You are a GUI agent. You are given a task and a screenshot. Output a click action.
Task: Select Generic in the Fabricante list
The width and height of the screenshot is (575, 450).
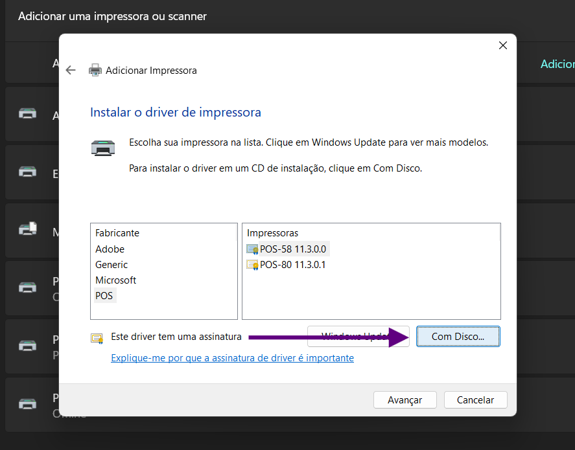pos(111,265)
